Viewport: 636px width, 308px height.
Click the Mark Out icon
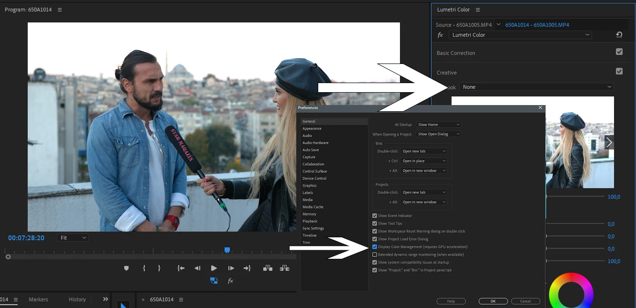(159, 268)
